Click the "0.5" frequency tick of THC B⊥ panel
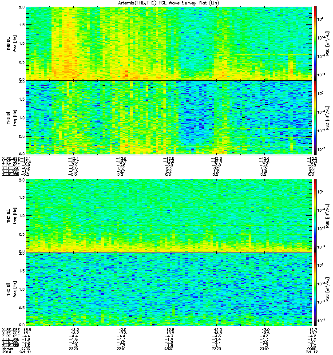Image resolution: width=333 pixels, height=355 pixels. coord(22,234)
